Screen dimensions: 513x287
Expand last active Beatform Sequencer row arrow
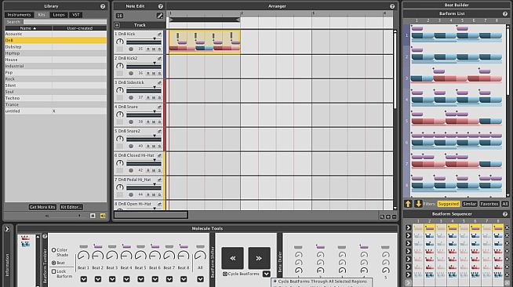coord(408,274)
